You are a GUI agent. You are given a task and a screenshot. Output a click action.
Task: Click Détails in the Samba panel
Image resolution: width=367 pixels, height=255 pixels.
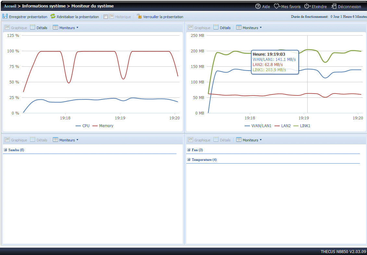pos(39,140)
